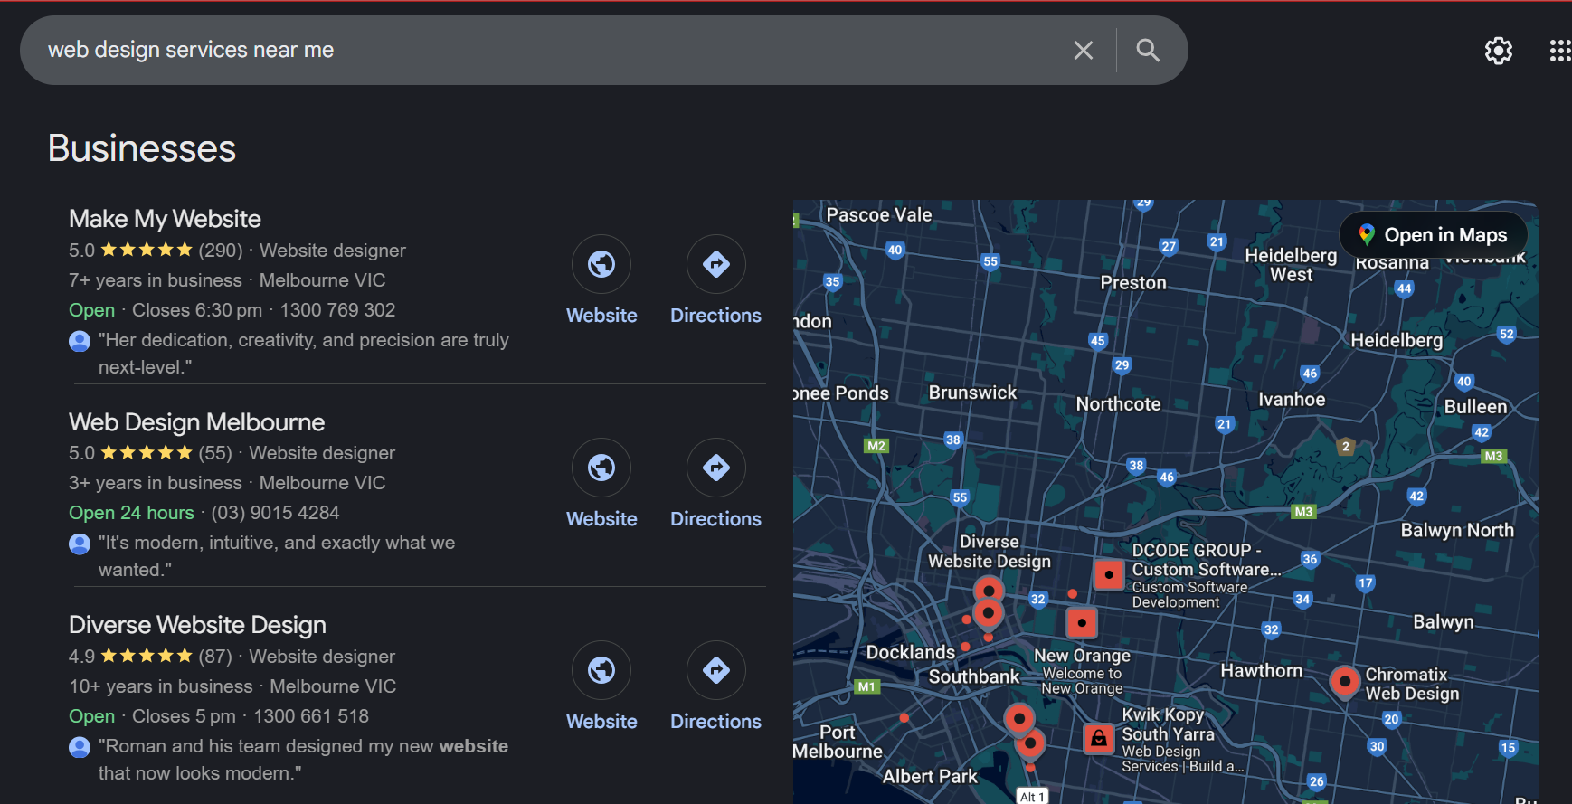The width and height of the screenshot is (1572, 804).
Task: Select the Chromatix Web Design map pin
Action: [1344, 680]
